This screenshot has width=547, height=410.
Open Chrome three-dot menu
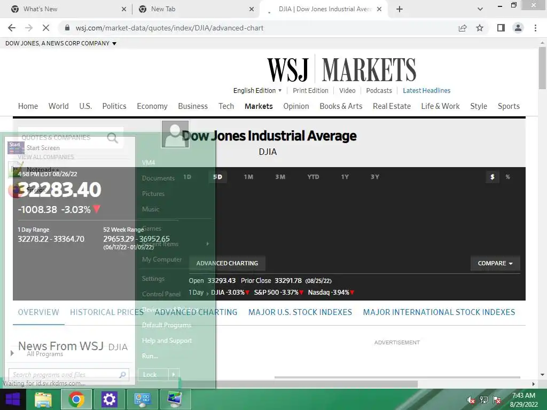pyautogui.click(x=535, y=28)
